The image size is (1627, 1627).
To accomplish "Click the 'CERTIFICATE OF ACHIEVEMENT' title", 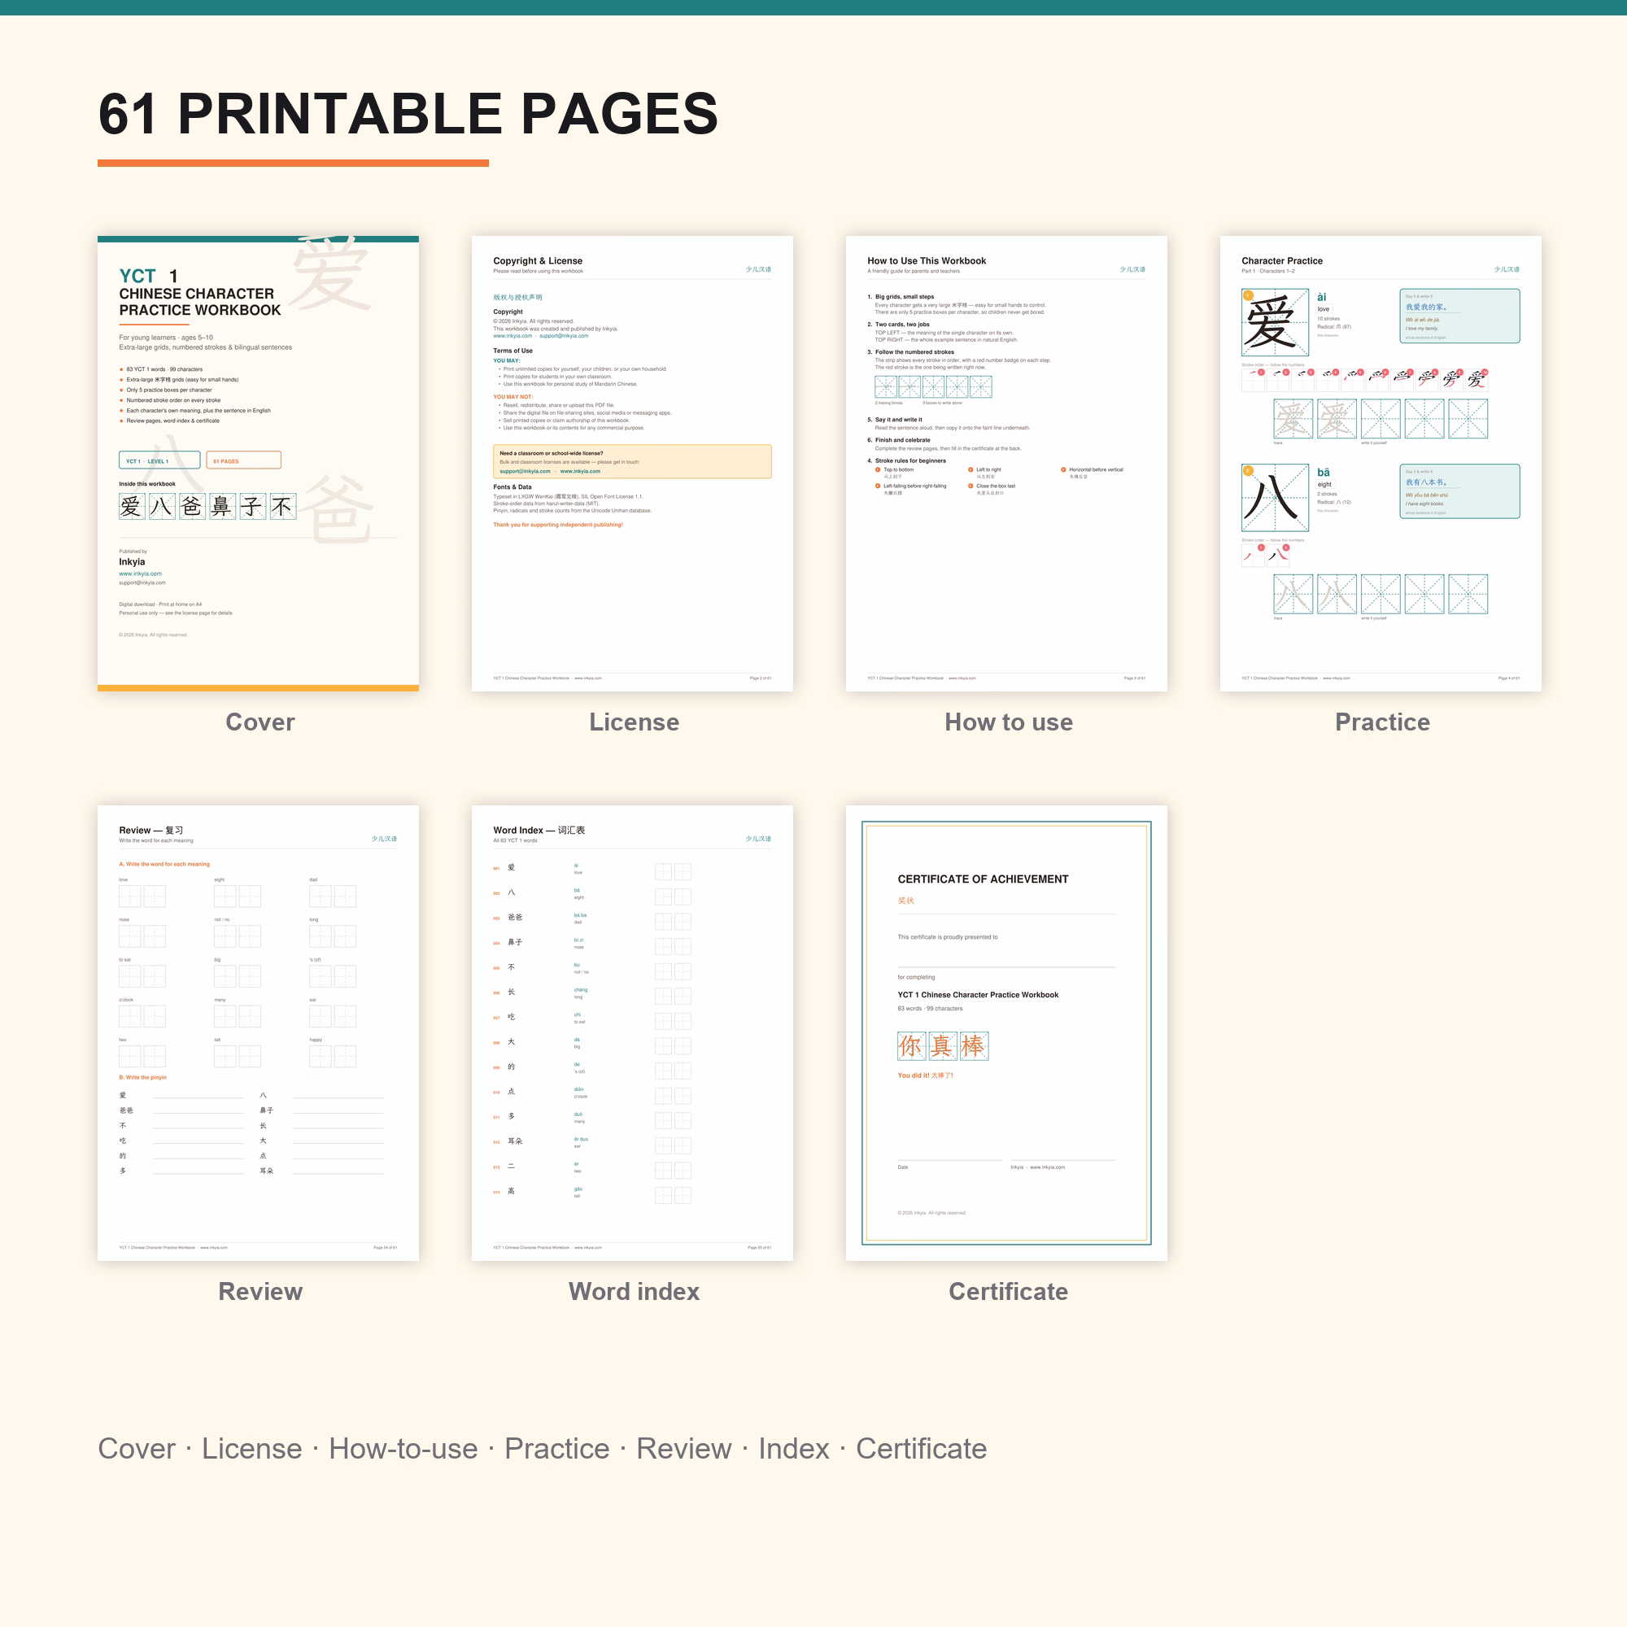I will coord(983,879).
